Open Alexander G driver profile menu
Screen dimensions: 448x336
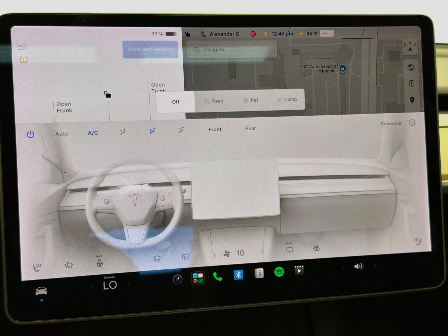pos(220,34)
